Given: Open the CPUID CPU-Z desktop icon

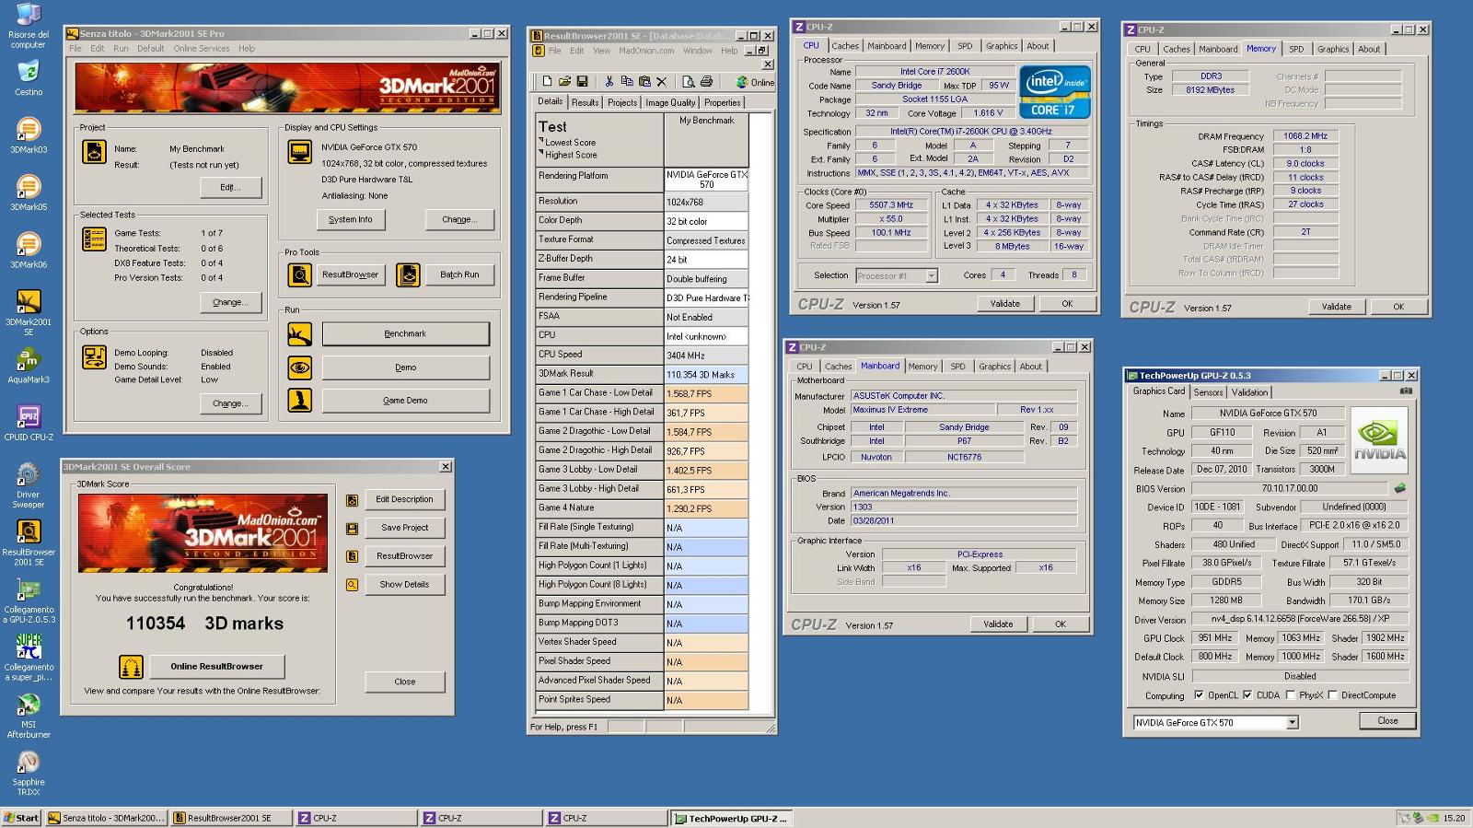Looking at the screenshot, I should (x=29, y=422).
